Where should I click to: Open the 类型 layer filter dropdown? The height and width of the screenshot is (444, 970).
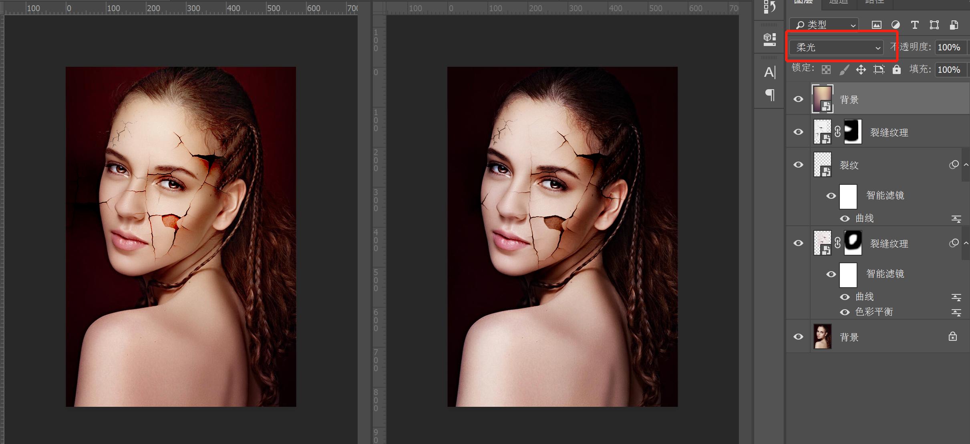pyautogui.click(x=824, y=25)
